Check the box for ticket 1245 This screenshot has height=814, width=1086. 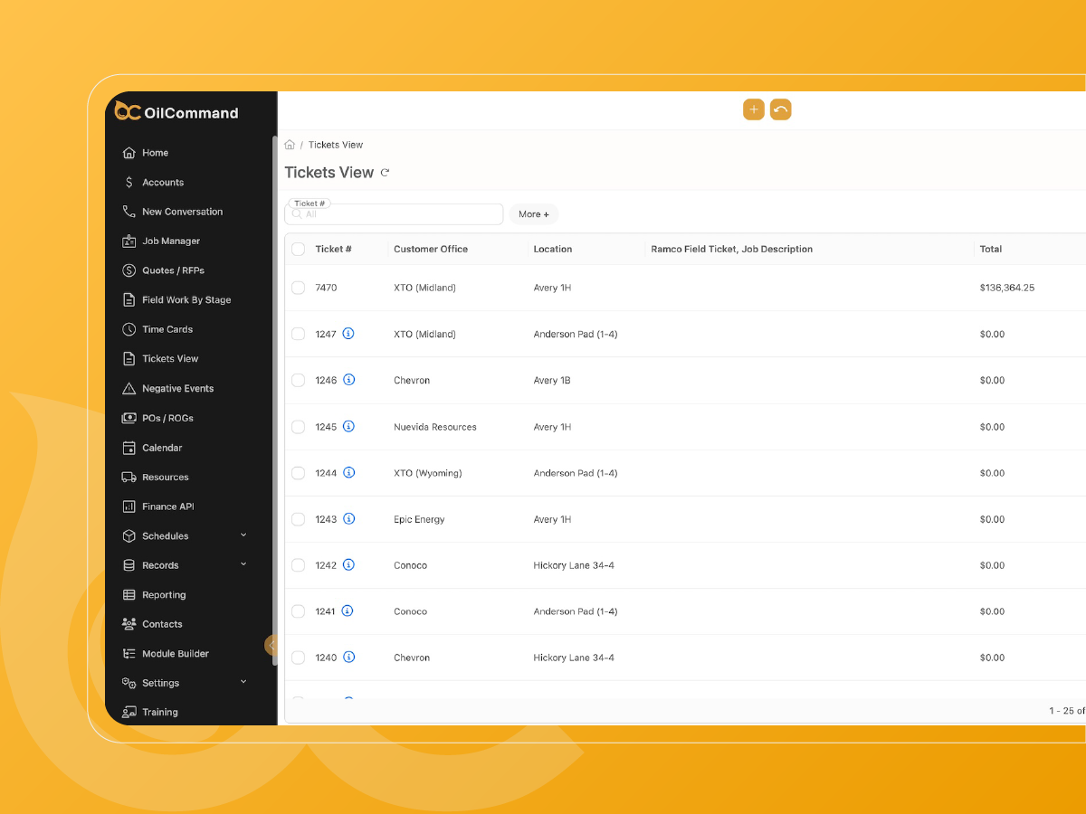[x=298, y=427]
